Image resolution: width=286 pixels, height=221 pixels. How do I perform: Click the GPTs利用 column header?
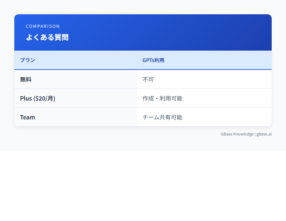click(x=153, y=60)
